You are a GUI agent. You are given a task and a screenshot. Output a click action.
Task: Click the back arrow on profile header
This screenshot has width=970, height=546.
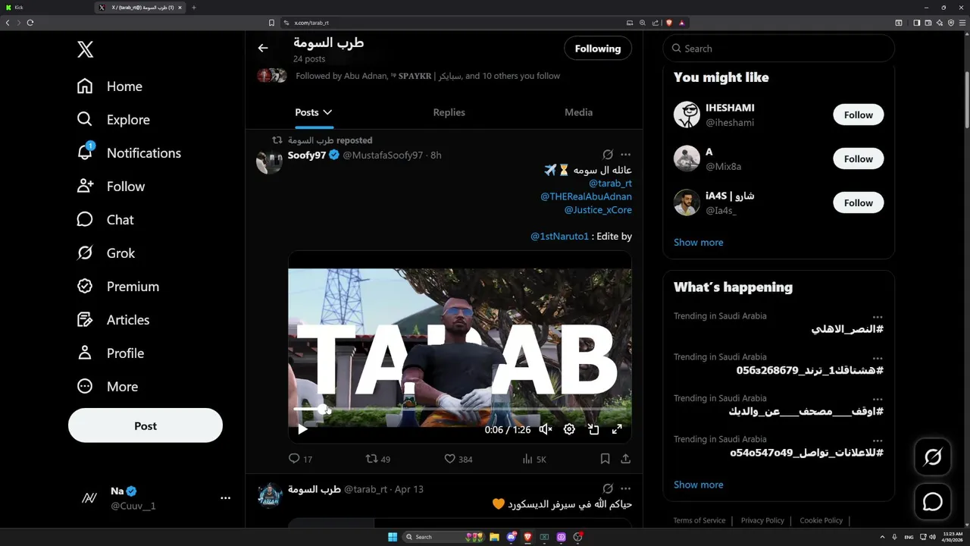[263, 48]
